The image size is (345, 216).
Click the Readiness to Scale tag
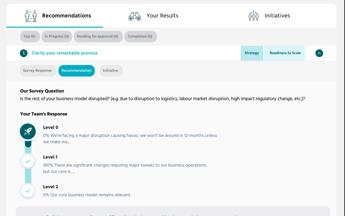[x=285, y=53]
